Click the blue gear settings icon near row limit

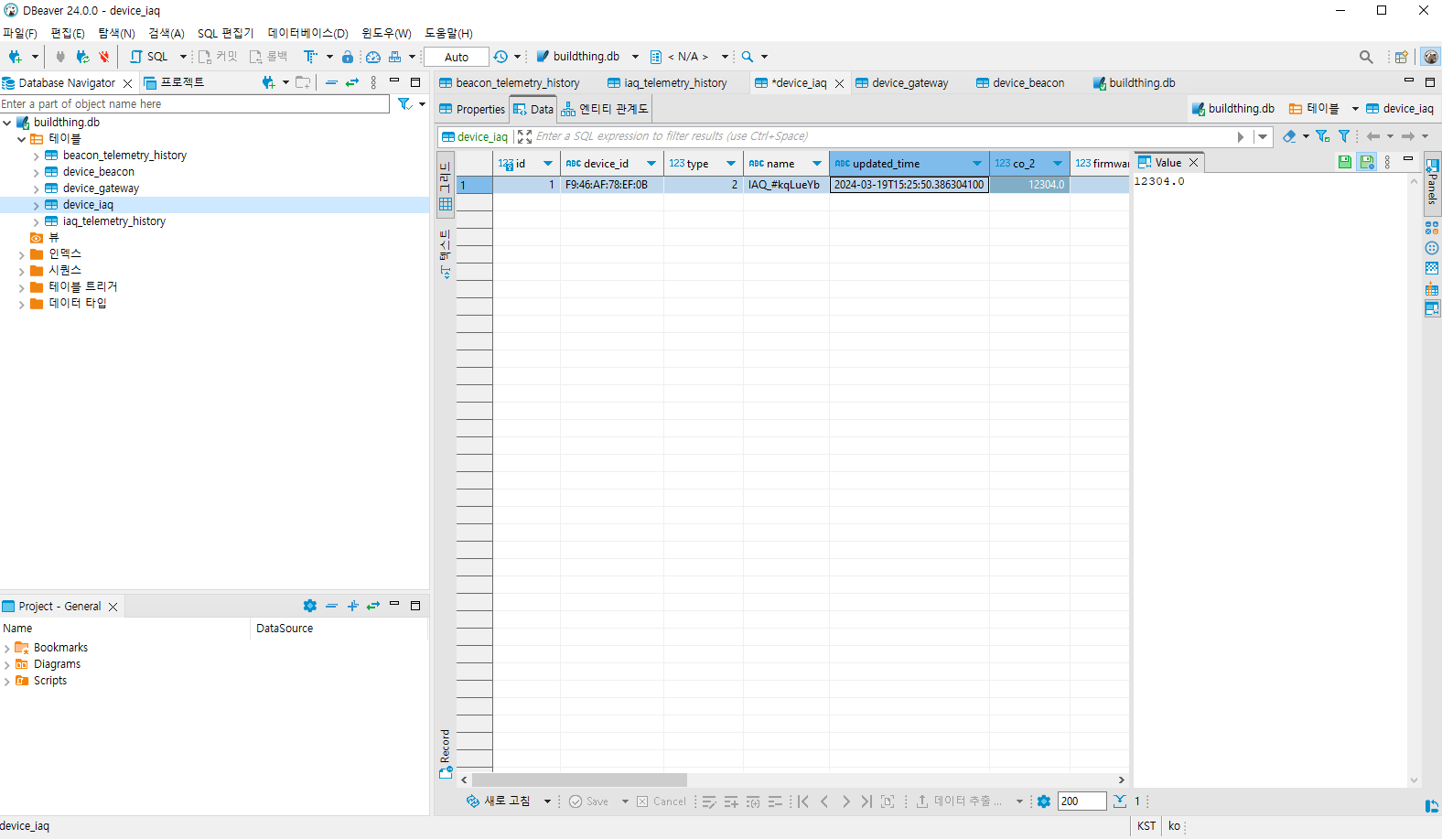pos(1044,801)
